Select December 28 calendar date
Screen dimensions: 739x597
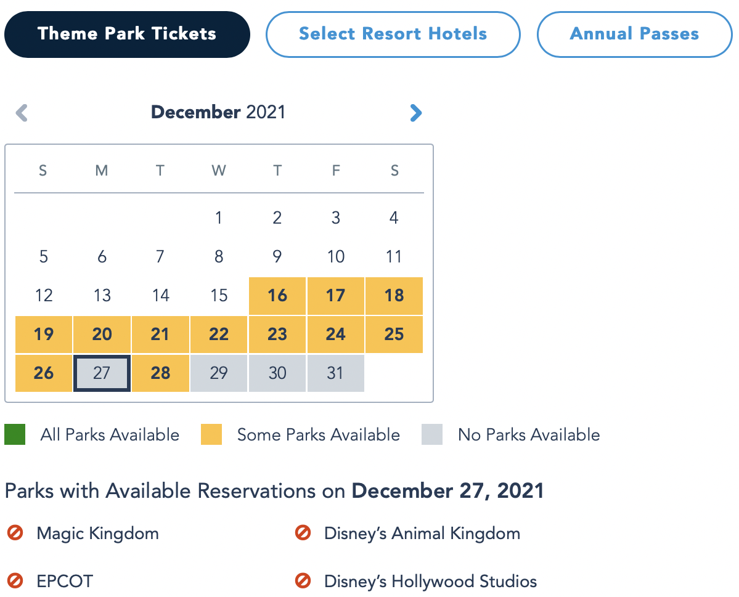pyautogui.click(x=160, y=373)
